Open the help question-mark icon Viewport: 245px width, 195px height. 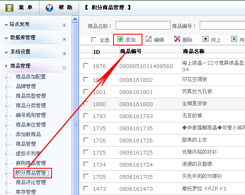coord(49,8)
